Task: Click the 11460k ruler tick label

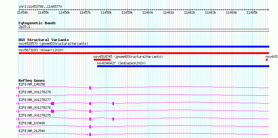Action: point(148,12)
